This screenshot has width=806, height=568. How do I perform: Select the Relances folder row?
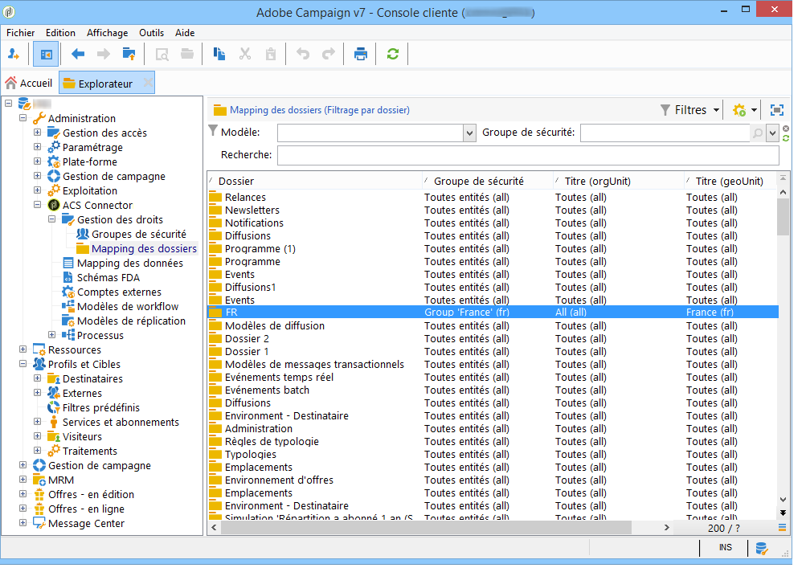[493, 198]
